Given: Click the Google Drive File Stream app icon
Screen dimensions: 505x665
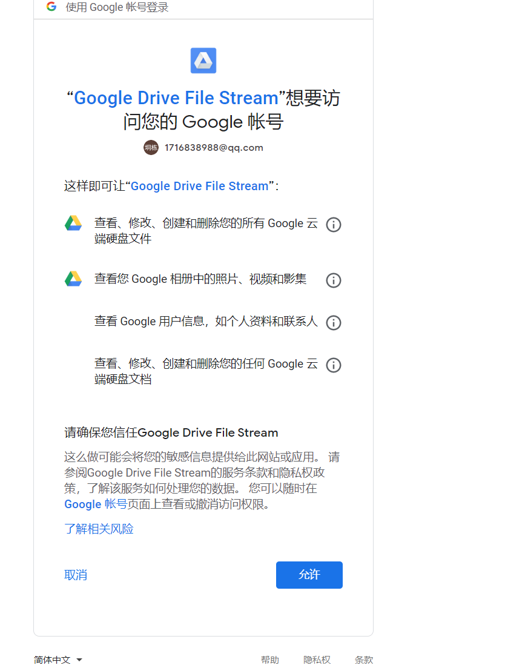Looking at the screenshot, I should [203, 61].
